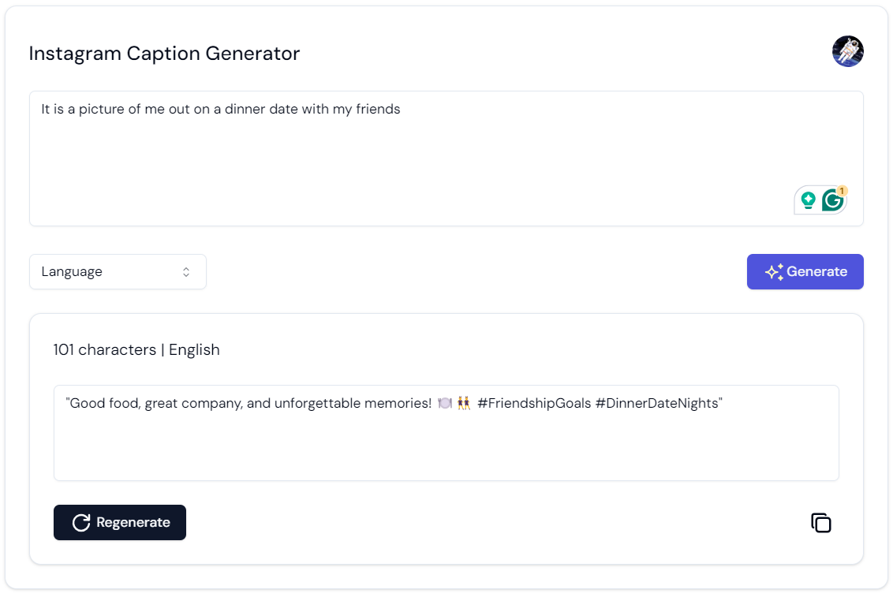Click the circular arrow Regenerate icon
Screen dimensions: 893x597
tap(80, 523)
